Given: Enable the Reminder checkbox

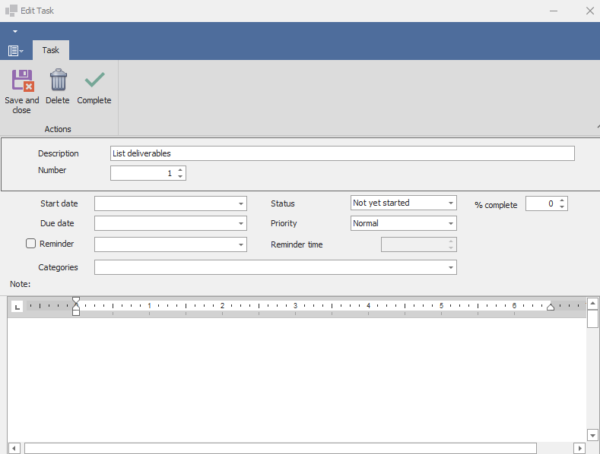Looking at the screenshot, I should pos(31,244).
